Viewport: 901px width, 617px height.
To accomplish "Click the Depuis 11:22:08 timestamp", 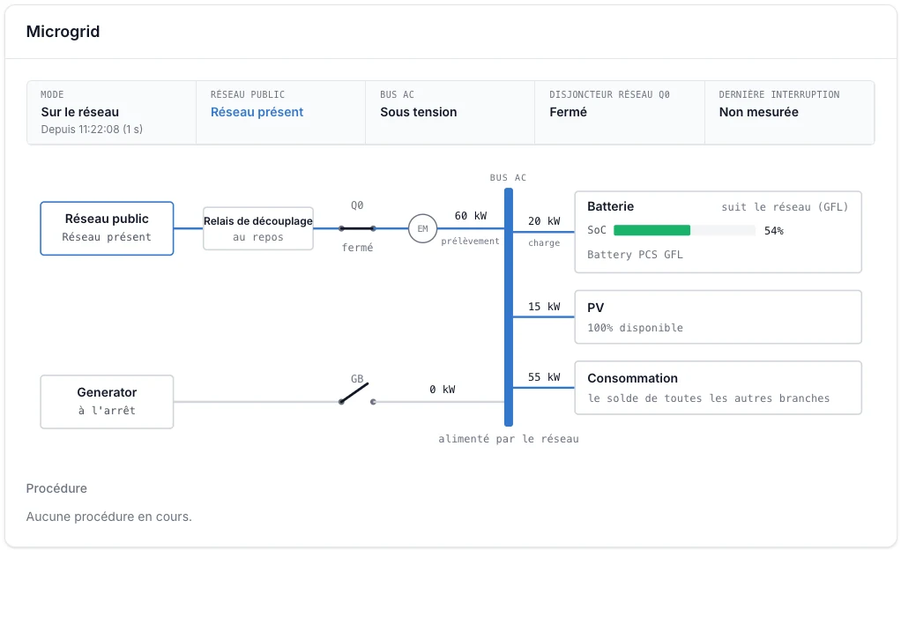I will (92, 130).
